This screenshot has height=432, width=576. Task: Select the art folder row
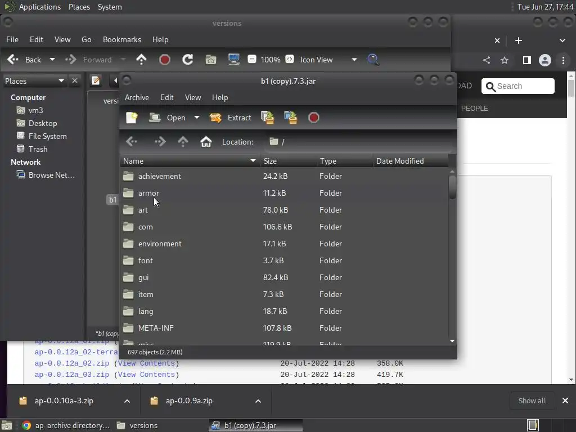[x=284, y=210]
